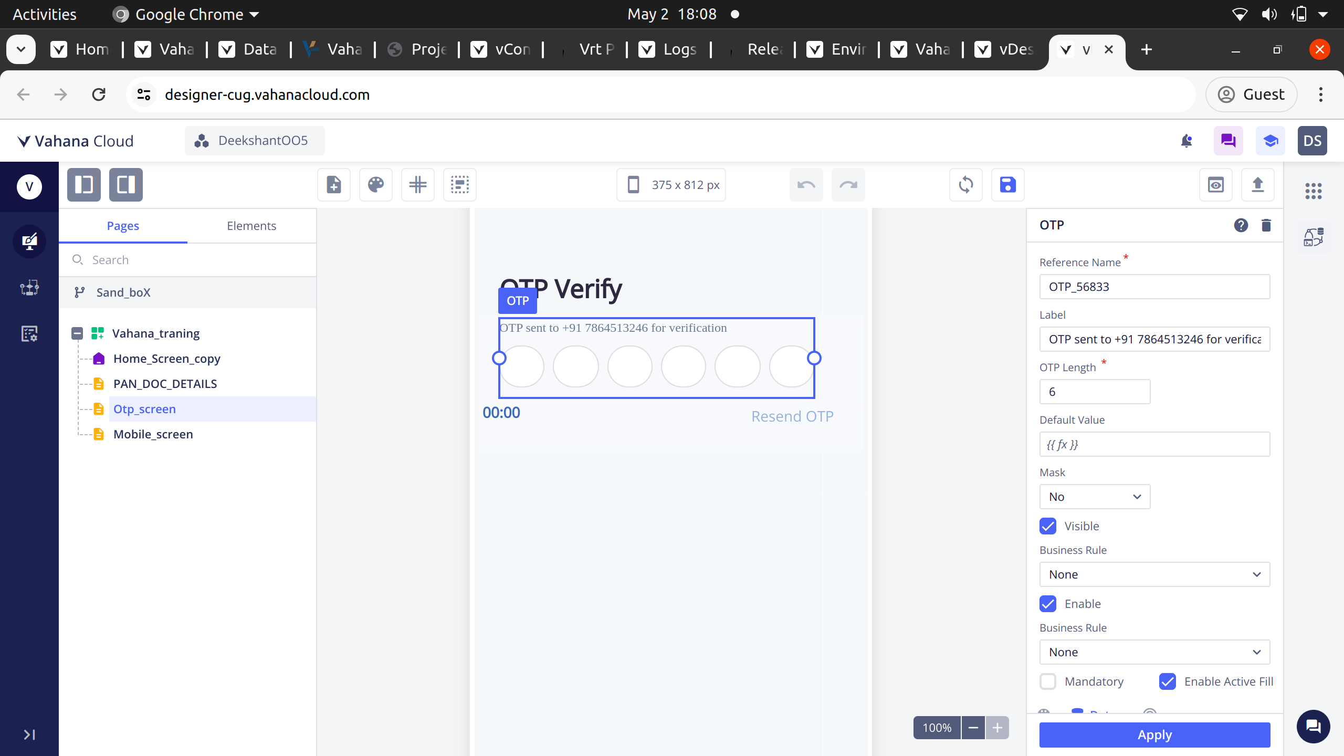Collapse the Vahana_traning tree node
This screenshot has height=756, width=1344.
[77, 333]
